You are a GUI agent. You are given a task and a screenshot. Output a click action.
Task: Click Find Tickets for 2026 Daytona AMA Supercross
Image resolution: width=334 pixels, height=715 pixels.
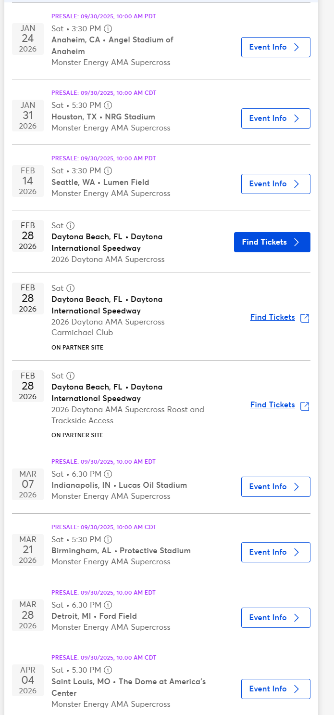tap(272, 242)
